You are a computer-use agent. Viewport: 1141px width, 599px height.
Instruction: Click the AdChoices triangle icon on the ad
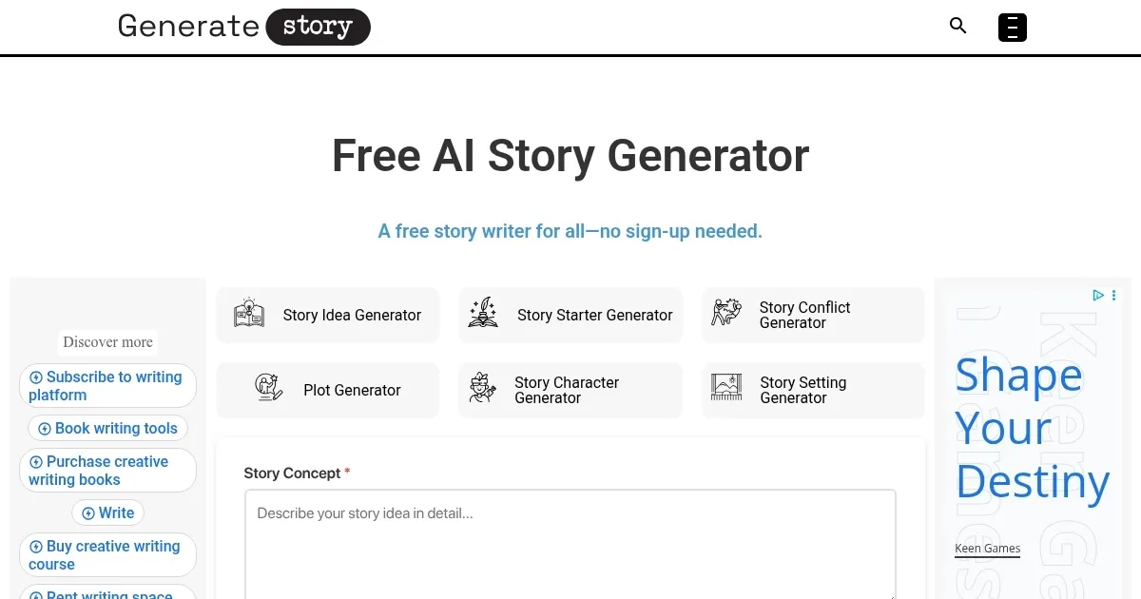coord(1098,296)
